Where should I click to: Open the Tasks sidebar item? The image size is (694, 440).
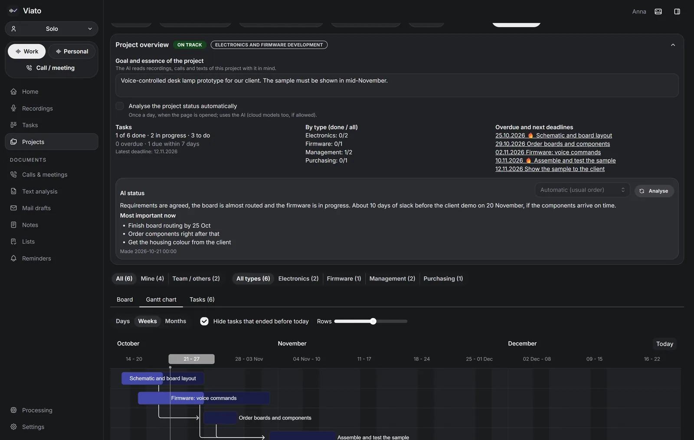(52, 125)
